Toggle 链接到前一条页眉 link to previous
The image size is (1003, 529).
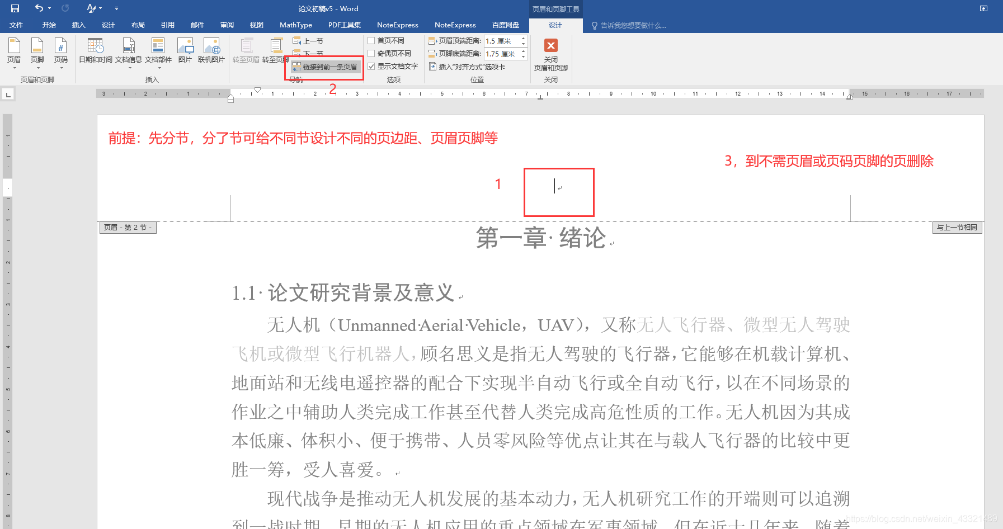(325, 67)
